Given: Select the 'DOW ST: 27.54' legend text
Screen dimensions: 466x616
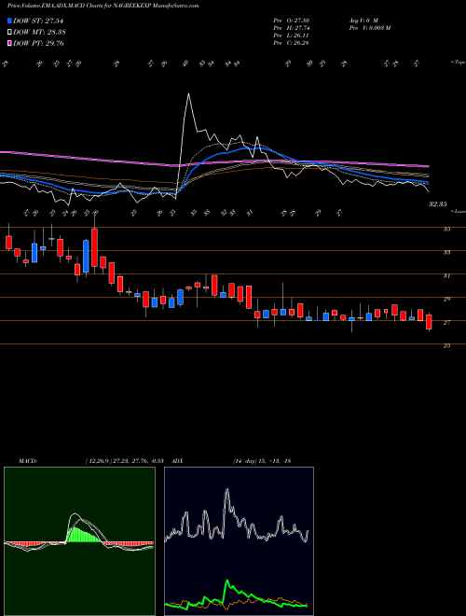Looking at the screenshot, I should 38,21.
